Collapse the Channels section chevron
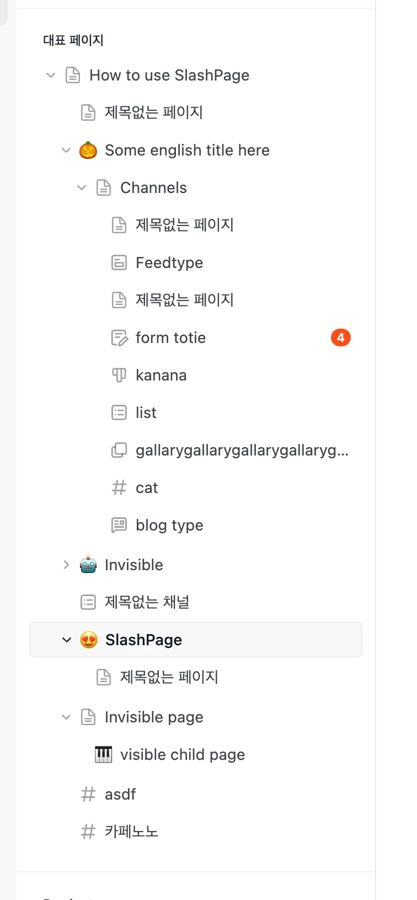The image size is (417, 900). click(82, 187)
